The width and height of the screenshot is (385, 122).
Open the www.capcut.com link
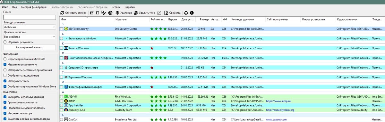tap(277, 119)
